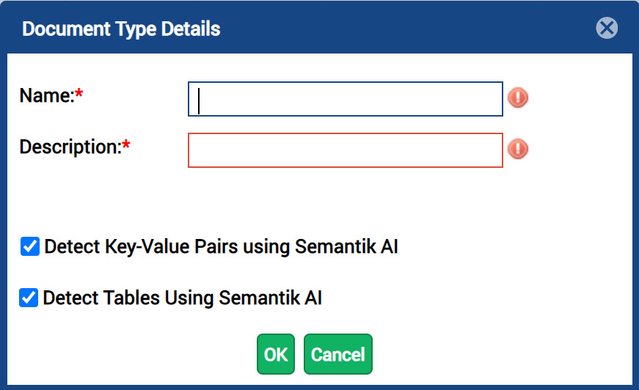The width and height of the screenshot is (639, 390).
Task: Dismiss the dialog via Cancel button
Action: [x=337, y=354]
